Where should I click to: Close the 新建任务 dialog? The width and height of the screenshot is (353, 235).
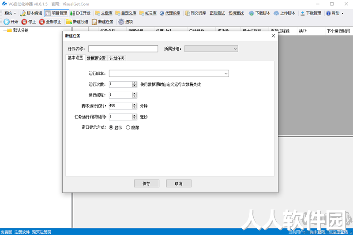coord(273,36)
